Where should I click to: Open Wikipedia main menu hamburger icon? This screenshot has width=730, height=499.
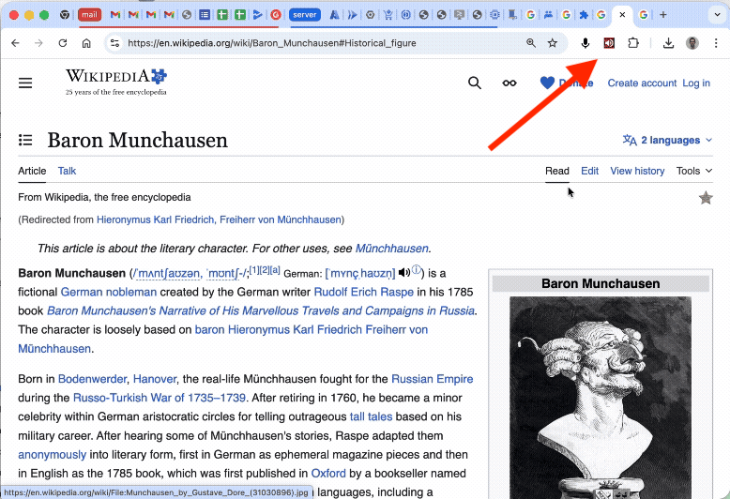[25, 83]
